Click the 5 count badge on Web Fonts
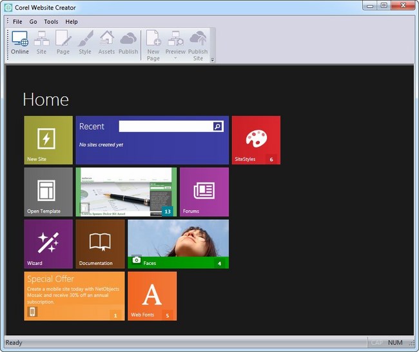The width and height of the screenshot is (419, 352). point(168,315)
